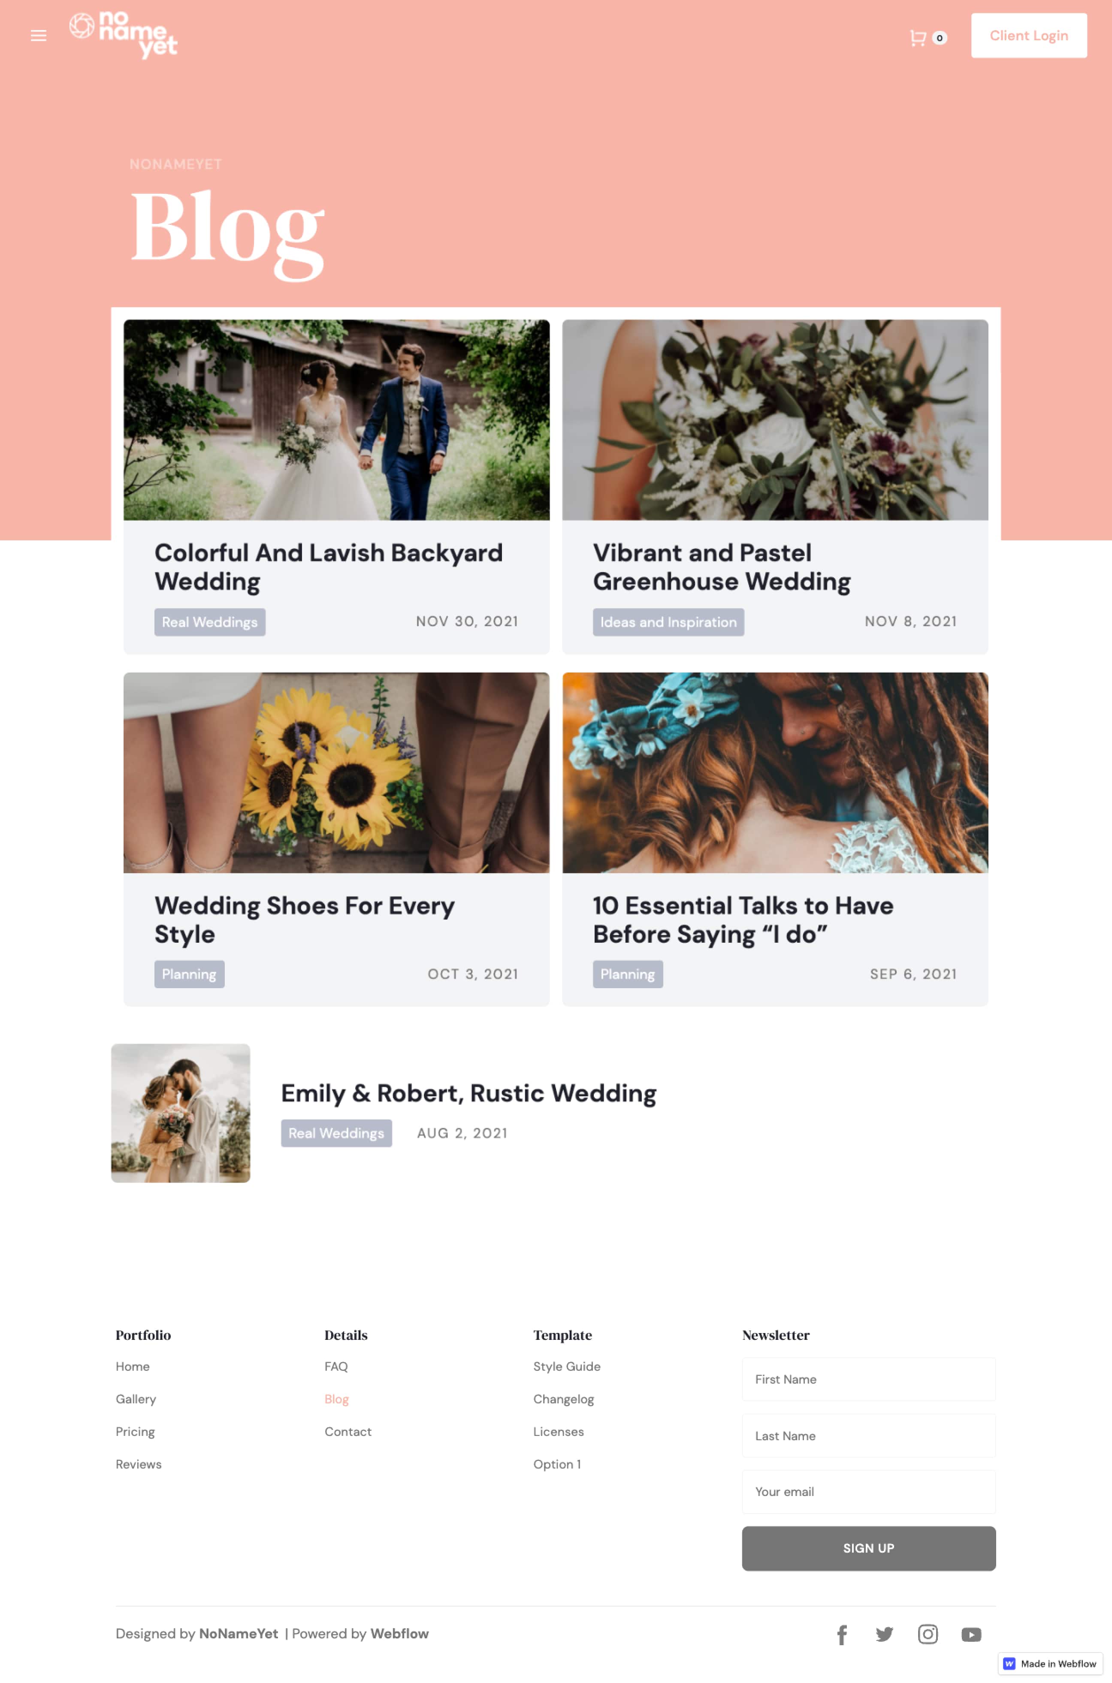This screenshot has height=1683, width=1112.
Task: Open the YouTube icon in footer
Action: pos(971,1634)
